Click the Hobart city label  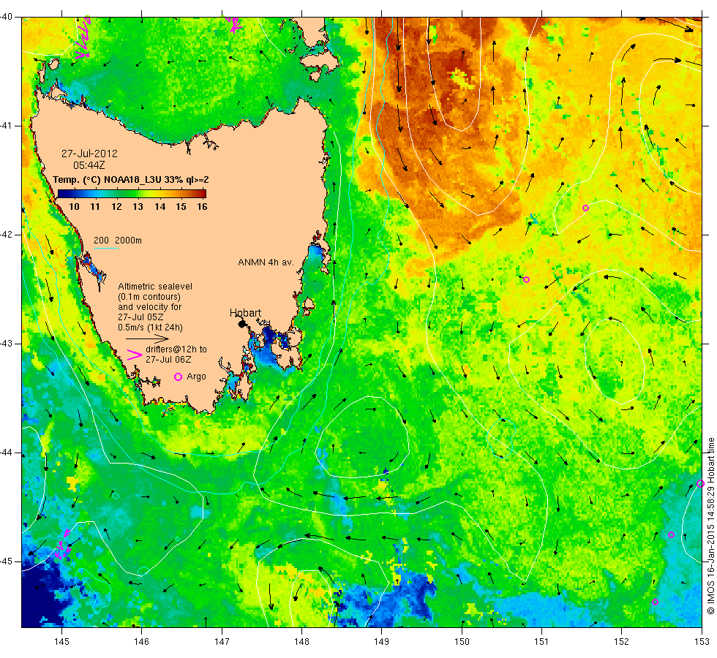(245, 313)
